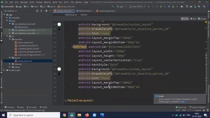The height and width of the screenshot is (118, 210).
Task: Click EditText in the editor breadcrumb
Action: (84, 15)
